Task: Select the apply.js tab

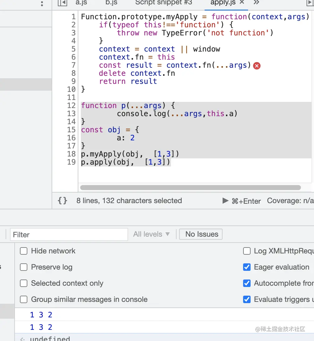Action: click(223, 2)
